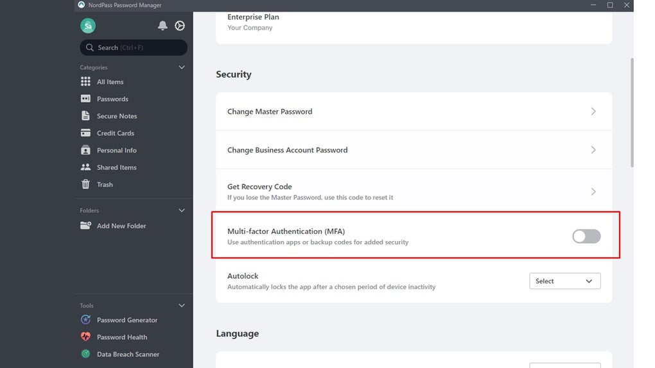Click chevron beside Get Recovery Code
The image size is (655, 368).
593,192
